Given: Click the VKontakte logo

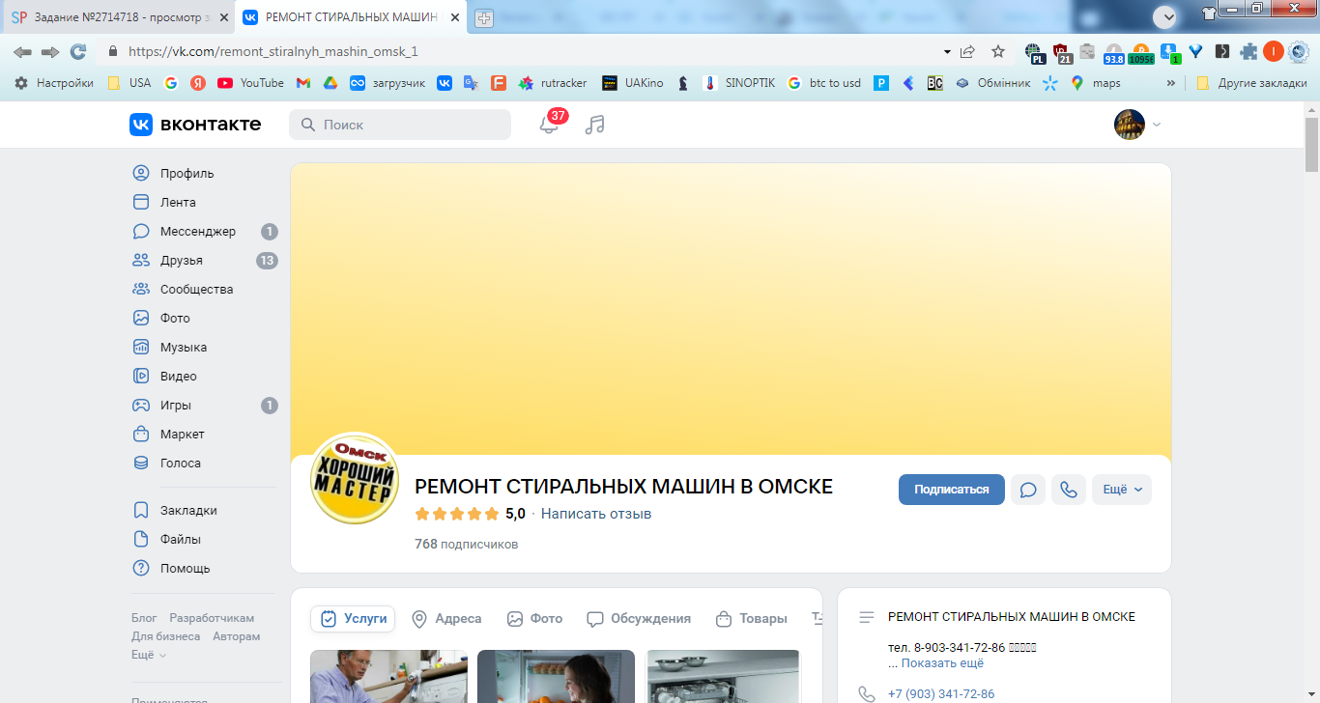Looking at the screenshot, I should coord(195,125).
